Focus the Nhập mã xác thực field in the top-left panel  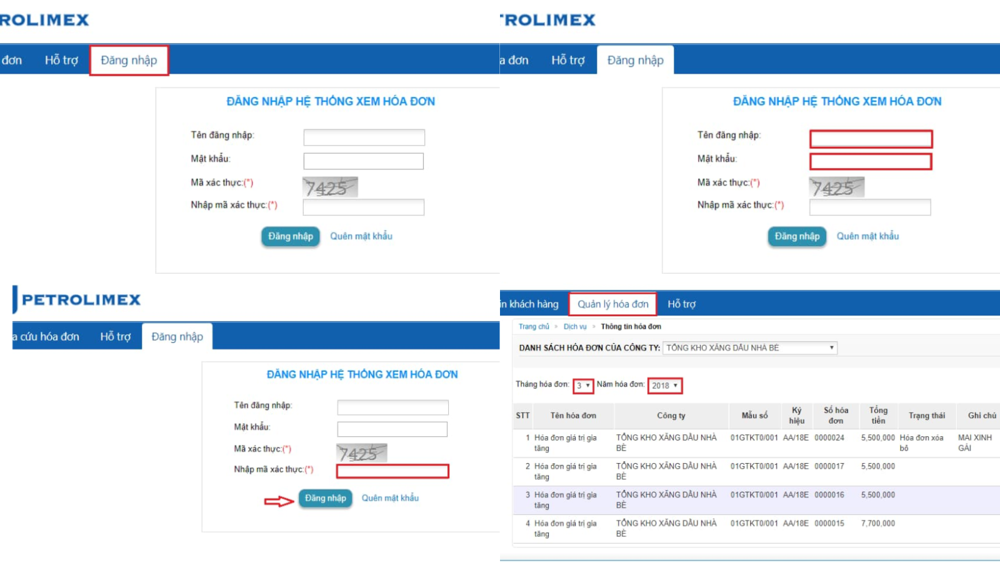click(364, 207)
